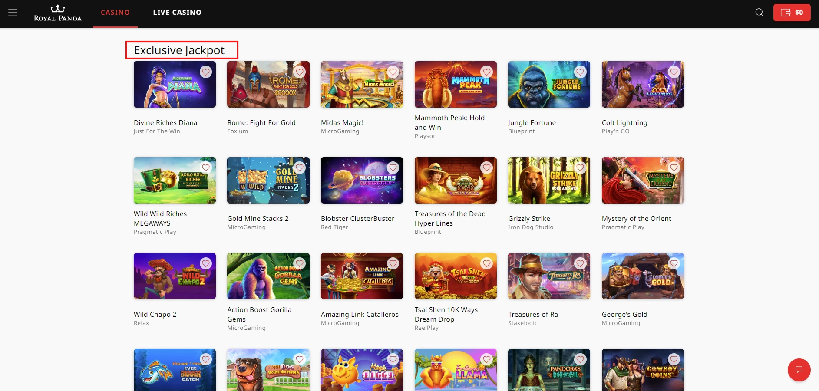Toggle heart on Wild Wild Riches
819x391 pixels.
(x=206, y=168)
